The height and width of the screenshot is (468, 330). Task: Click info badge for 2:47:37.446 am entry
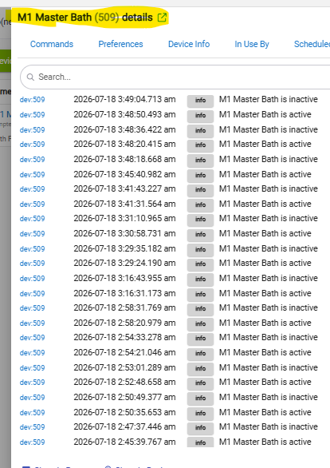click(x=200, y=428)
